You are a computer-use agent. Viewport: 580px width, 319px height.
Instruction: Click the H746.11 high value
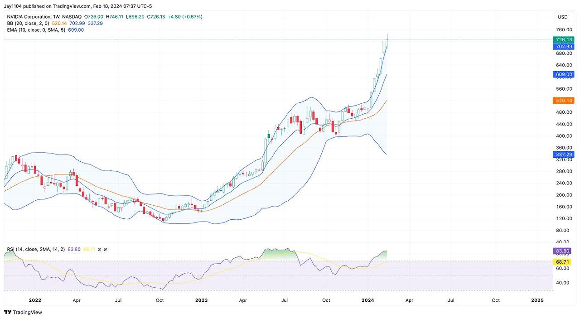(115, 17)
